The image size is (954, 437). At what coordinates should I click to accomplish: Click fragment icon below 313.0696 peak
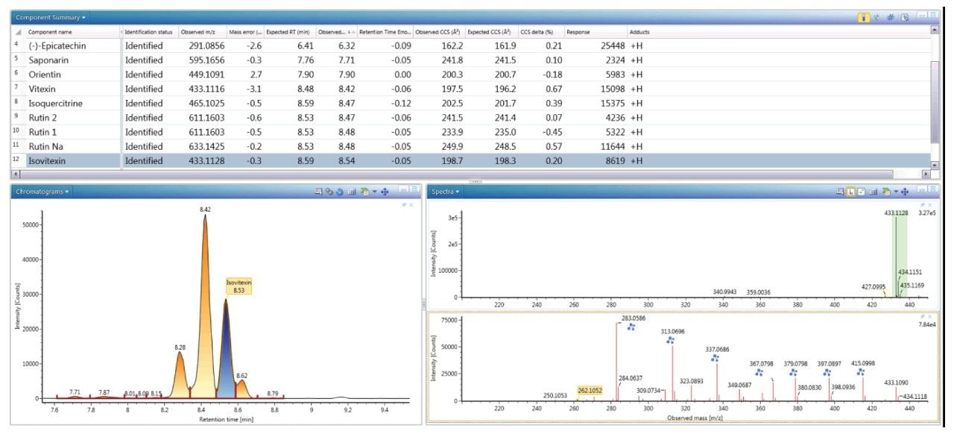pos(670,340)
